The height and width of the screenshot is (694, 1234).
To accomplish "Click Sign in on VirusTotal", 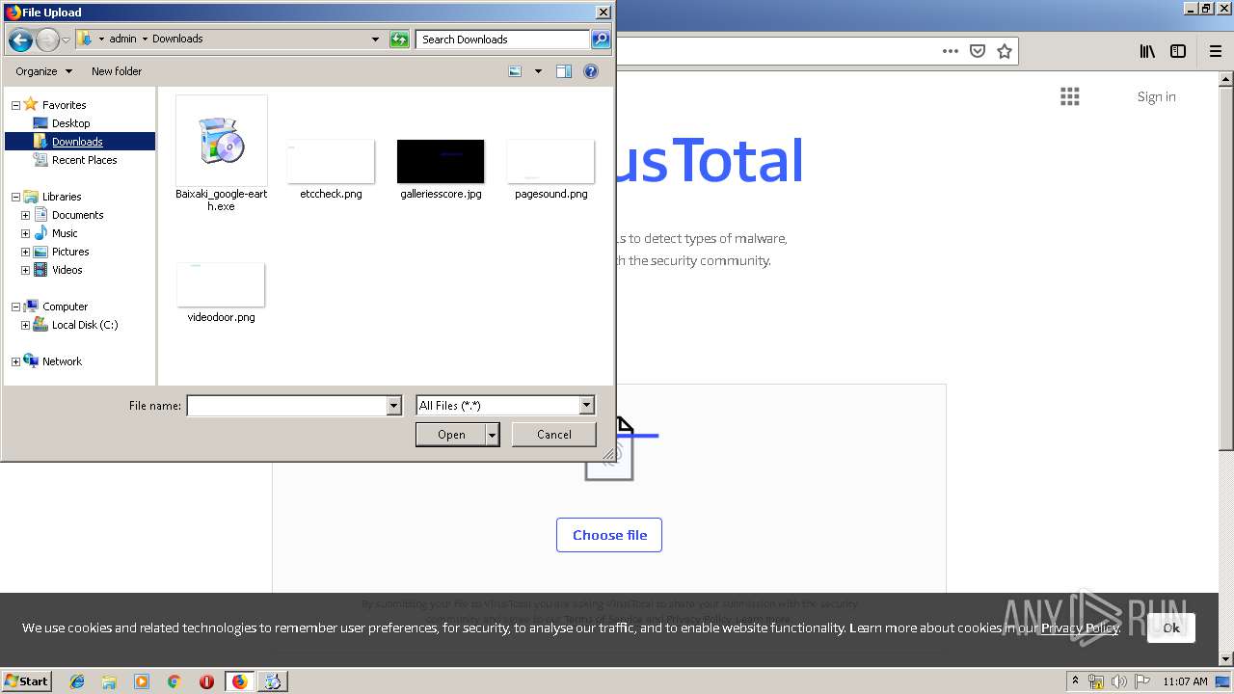I will [1156, 96].
